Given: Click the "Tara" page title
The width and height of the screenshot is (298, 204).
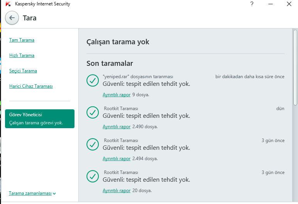Looking at the screenshot, I should click(x=29, y=18).
